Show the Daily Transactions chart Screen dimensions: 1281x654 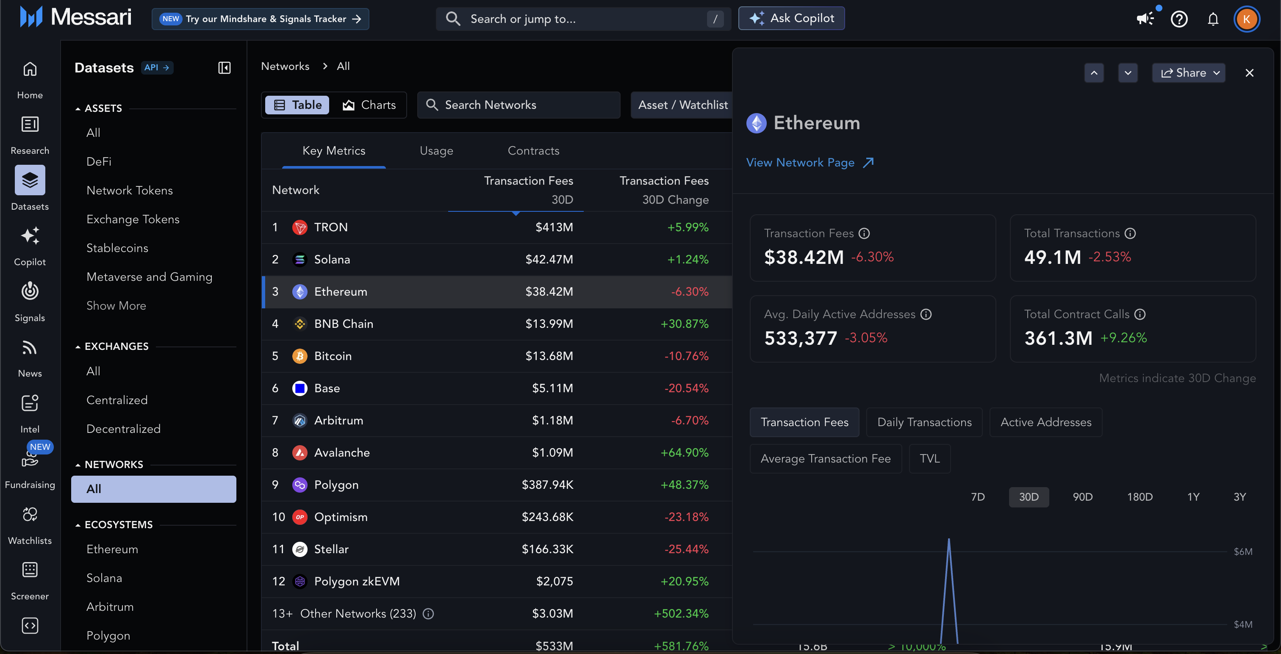pos(924,422)
